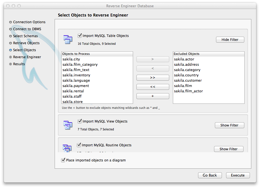
Task: Expand Routine Objects with Show Filter
Action: (x=229, y=149)
